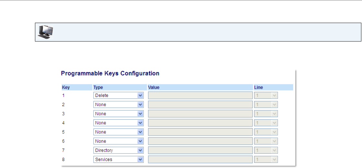Click the Value field for key 7
362x168 pixels.
[200, 150]
